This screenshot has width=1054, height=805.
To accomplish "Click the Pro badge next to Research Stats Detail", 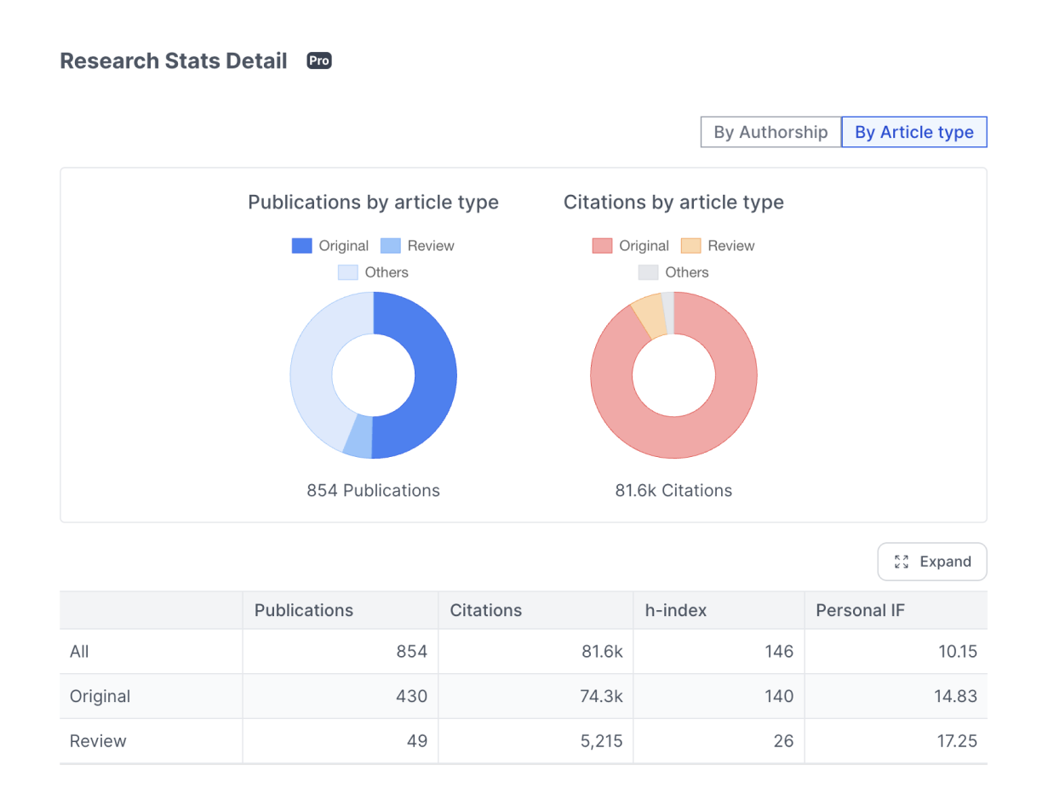I will click(x=318, y=60).
